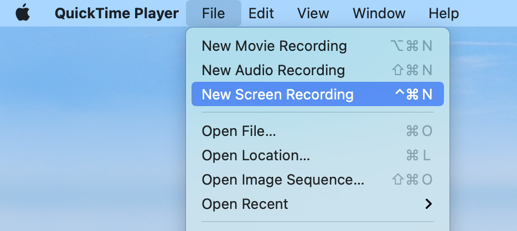Viewport: 517px width, 231px height.
Task: Open the Apple menu
Action: (23, 13)
